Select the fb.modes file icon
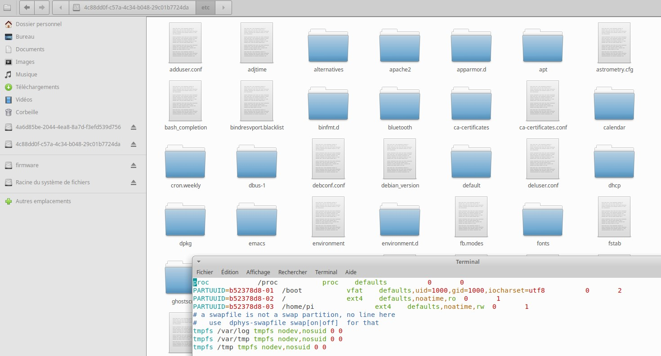This screenshot has width=661, height=356. point(471,217)
